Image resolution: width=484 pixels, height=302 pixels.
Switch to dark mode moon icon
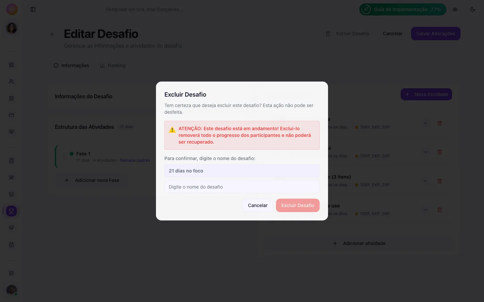[x=473, y=9]
